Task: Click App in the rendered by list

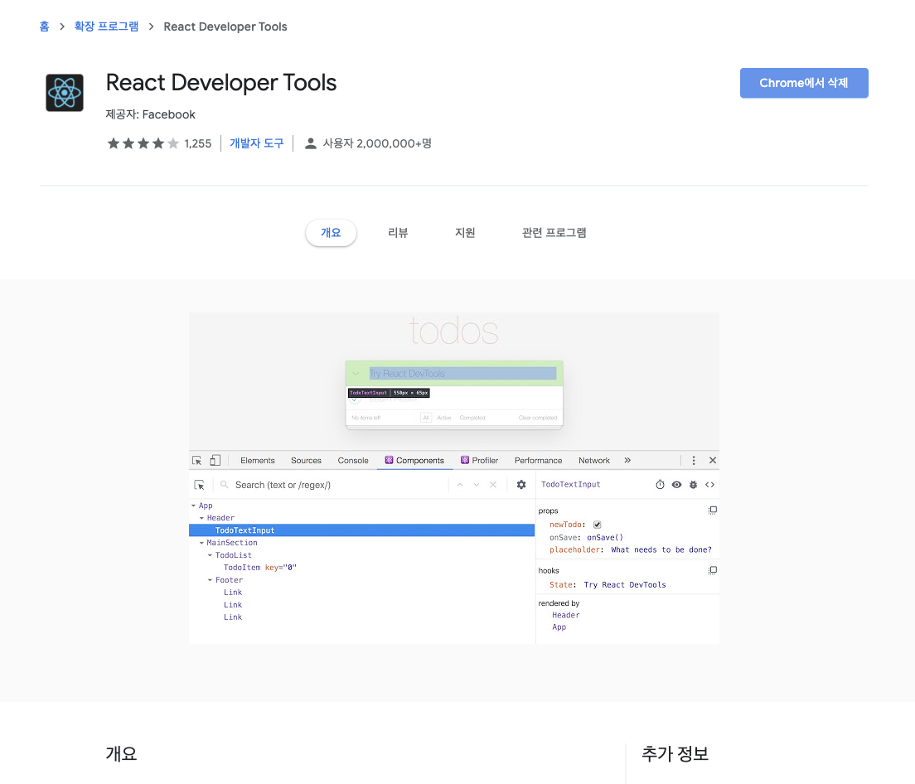Action: 559,627
